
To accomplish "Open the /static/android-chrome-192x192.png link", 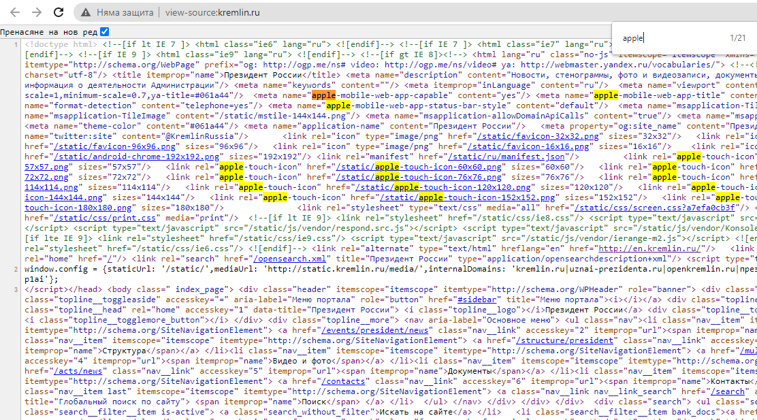I will (136, 157).
